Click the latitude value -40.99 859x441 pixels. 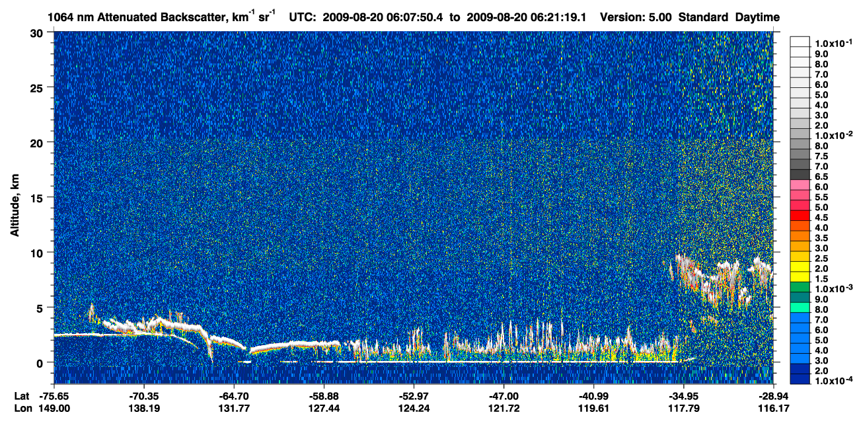pos(593,395)
